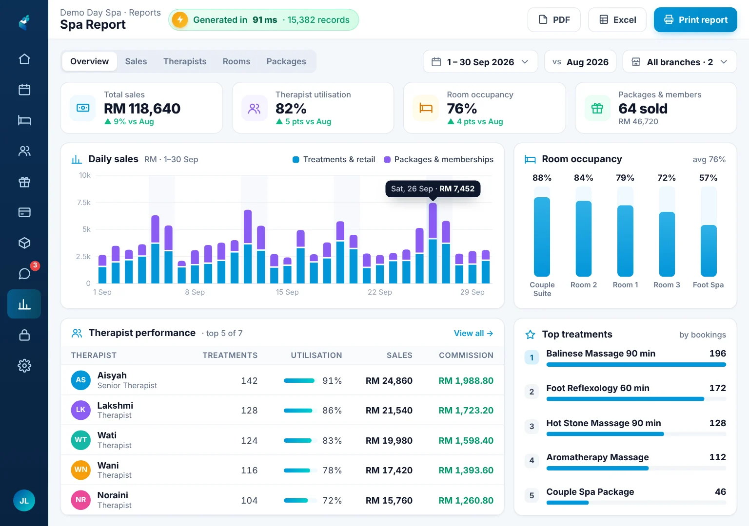The width and height of the screenshot is (749, 526).
Task: Click the Balinese Massage 90 min bookings bar
Action: [636, 364]
